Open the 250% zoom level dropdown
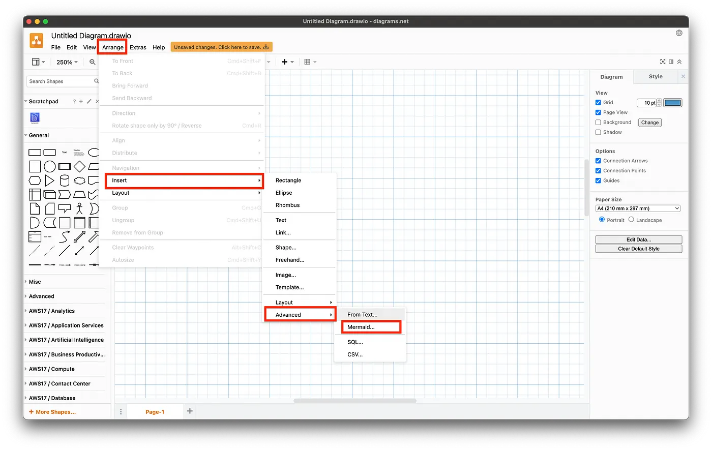This screenshot has height=450, width=712. point(67,62)
